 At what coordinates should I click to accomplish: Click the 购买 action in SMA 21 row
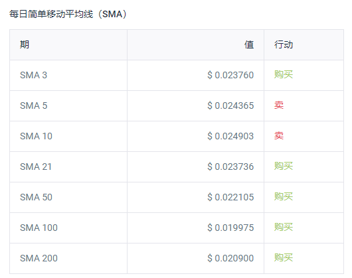point(284,166)
